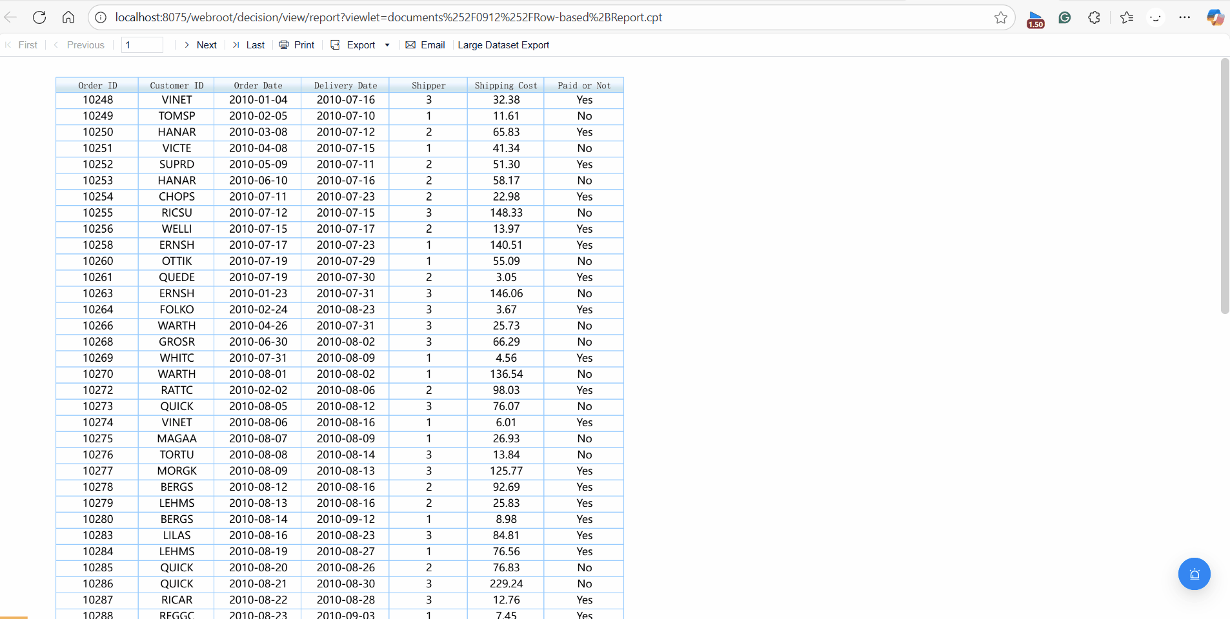Screen dimensions: 1230x619
Task: Select the Customer ID column header
Action: pyautogui.click(x=177, y=85)
